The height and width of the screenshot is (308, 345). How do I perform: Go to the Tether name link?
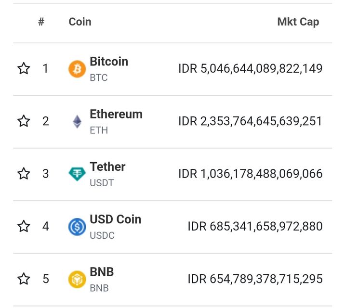107,167
